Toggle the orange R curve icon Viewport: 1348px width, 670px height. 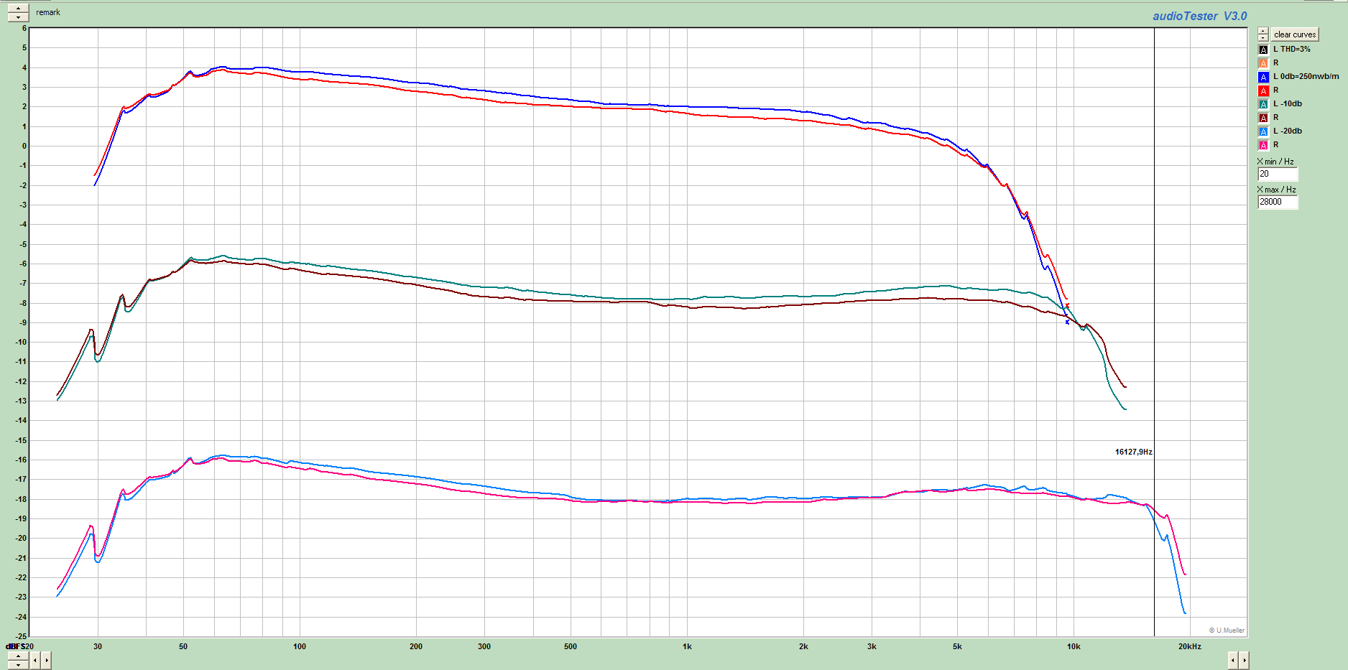(1263, 63)
